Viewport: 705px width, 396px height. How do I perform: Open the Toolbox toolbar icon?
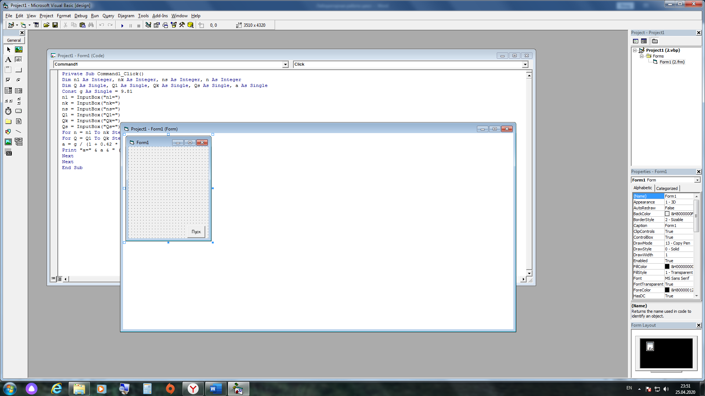tap(182, 25)
